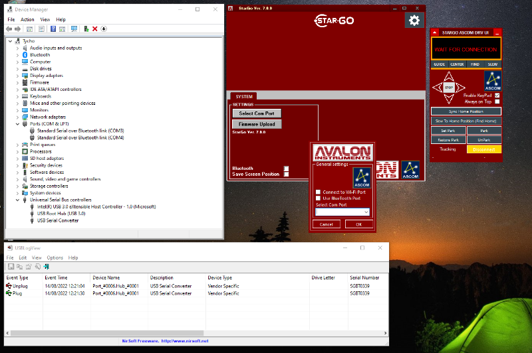532x353 pixels.
Task: Click red X Uninstall device icon
Action: (x=95, y=29)
